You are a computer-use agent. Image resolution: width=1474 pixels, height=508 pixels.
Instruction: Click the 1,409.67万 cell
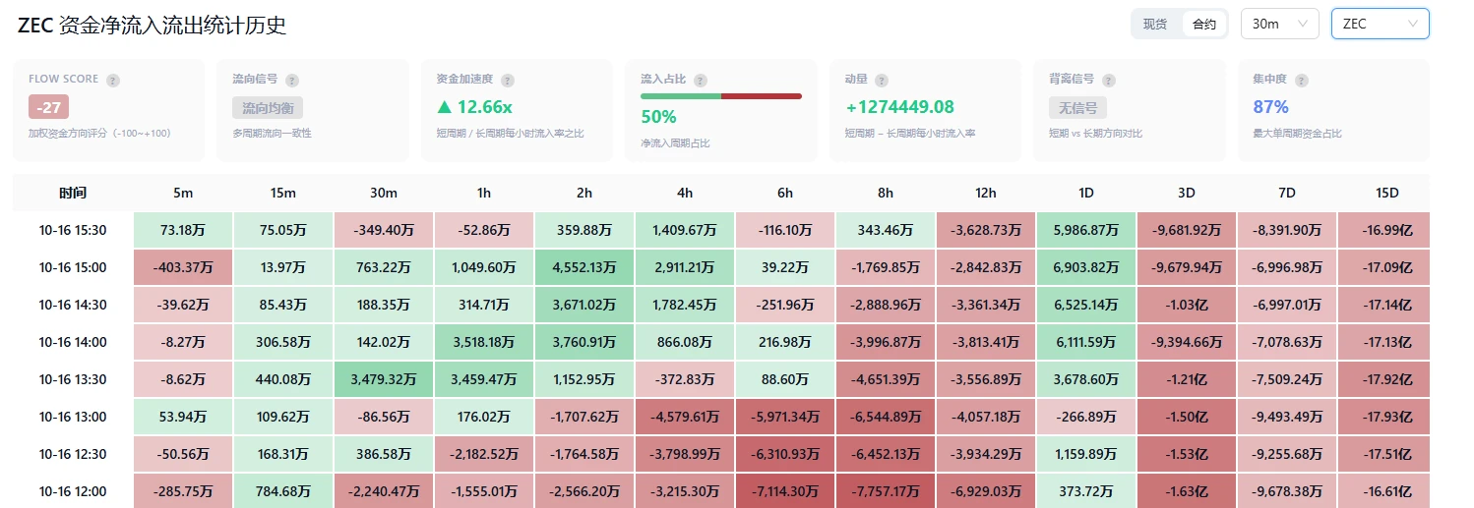click(685, 230)
